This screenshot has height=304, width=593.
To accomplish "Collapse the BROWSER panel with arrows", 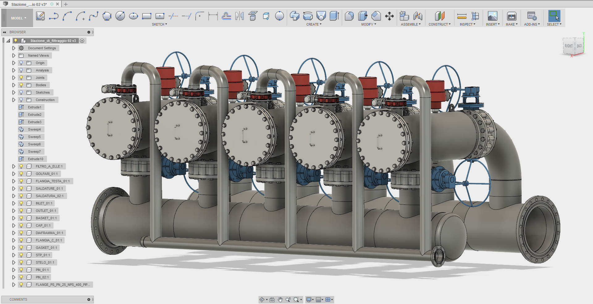I will 5,32.
